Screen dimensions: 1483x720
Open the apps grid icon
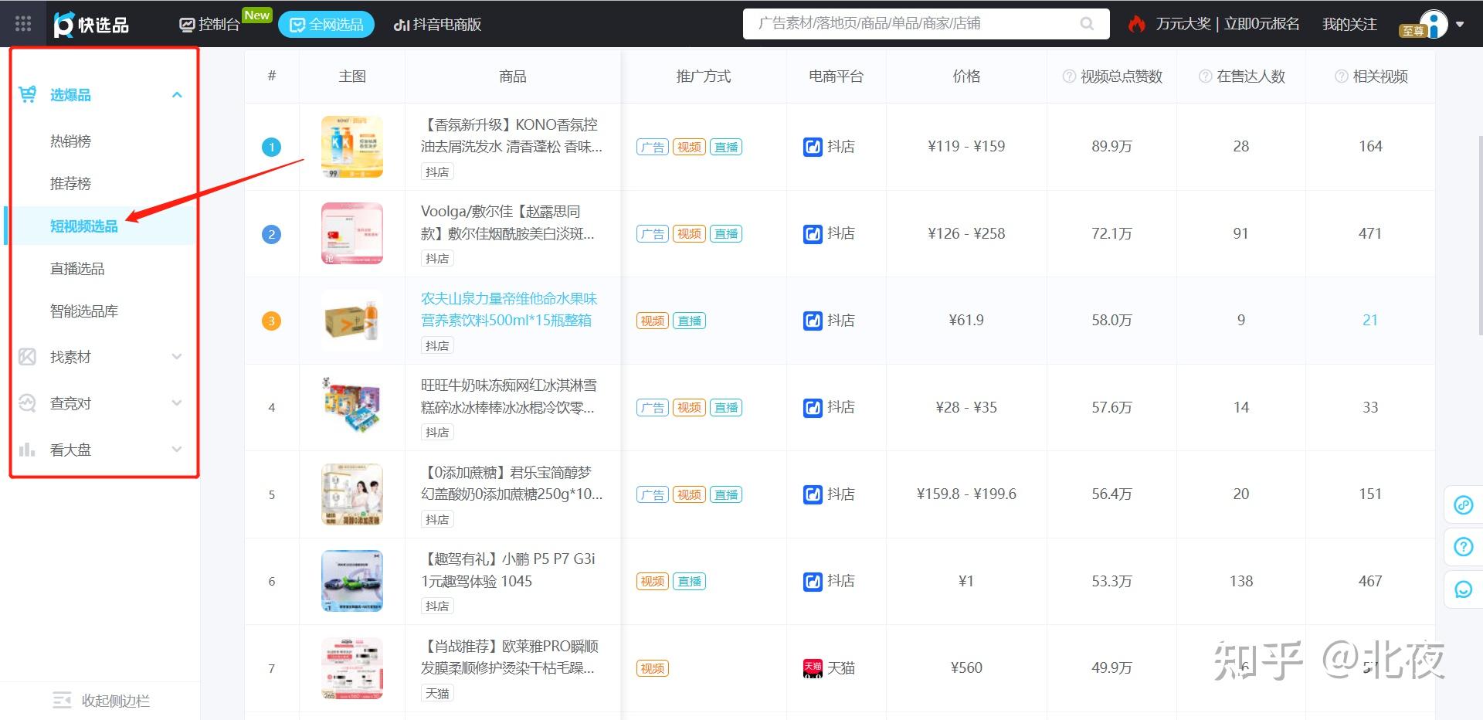click(x=23, y=24)
